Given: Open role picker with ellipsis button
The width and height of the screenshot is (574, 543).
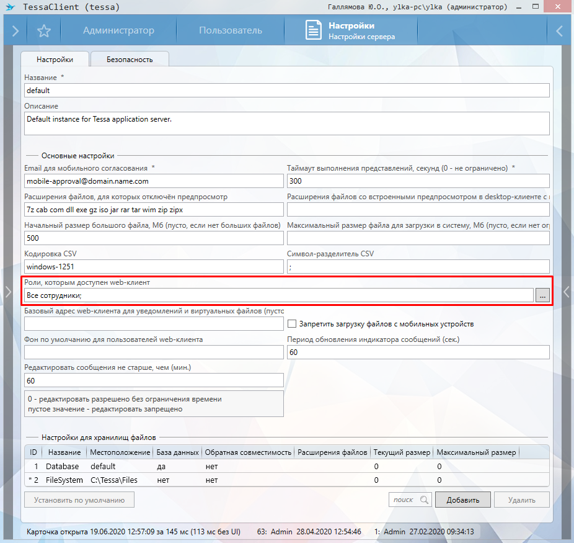Looking at the screenshot, I should pyautogui.click(x=543, y=296).
